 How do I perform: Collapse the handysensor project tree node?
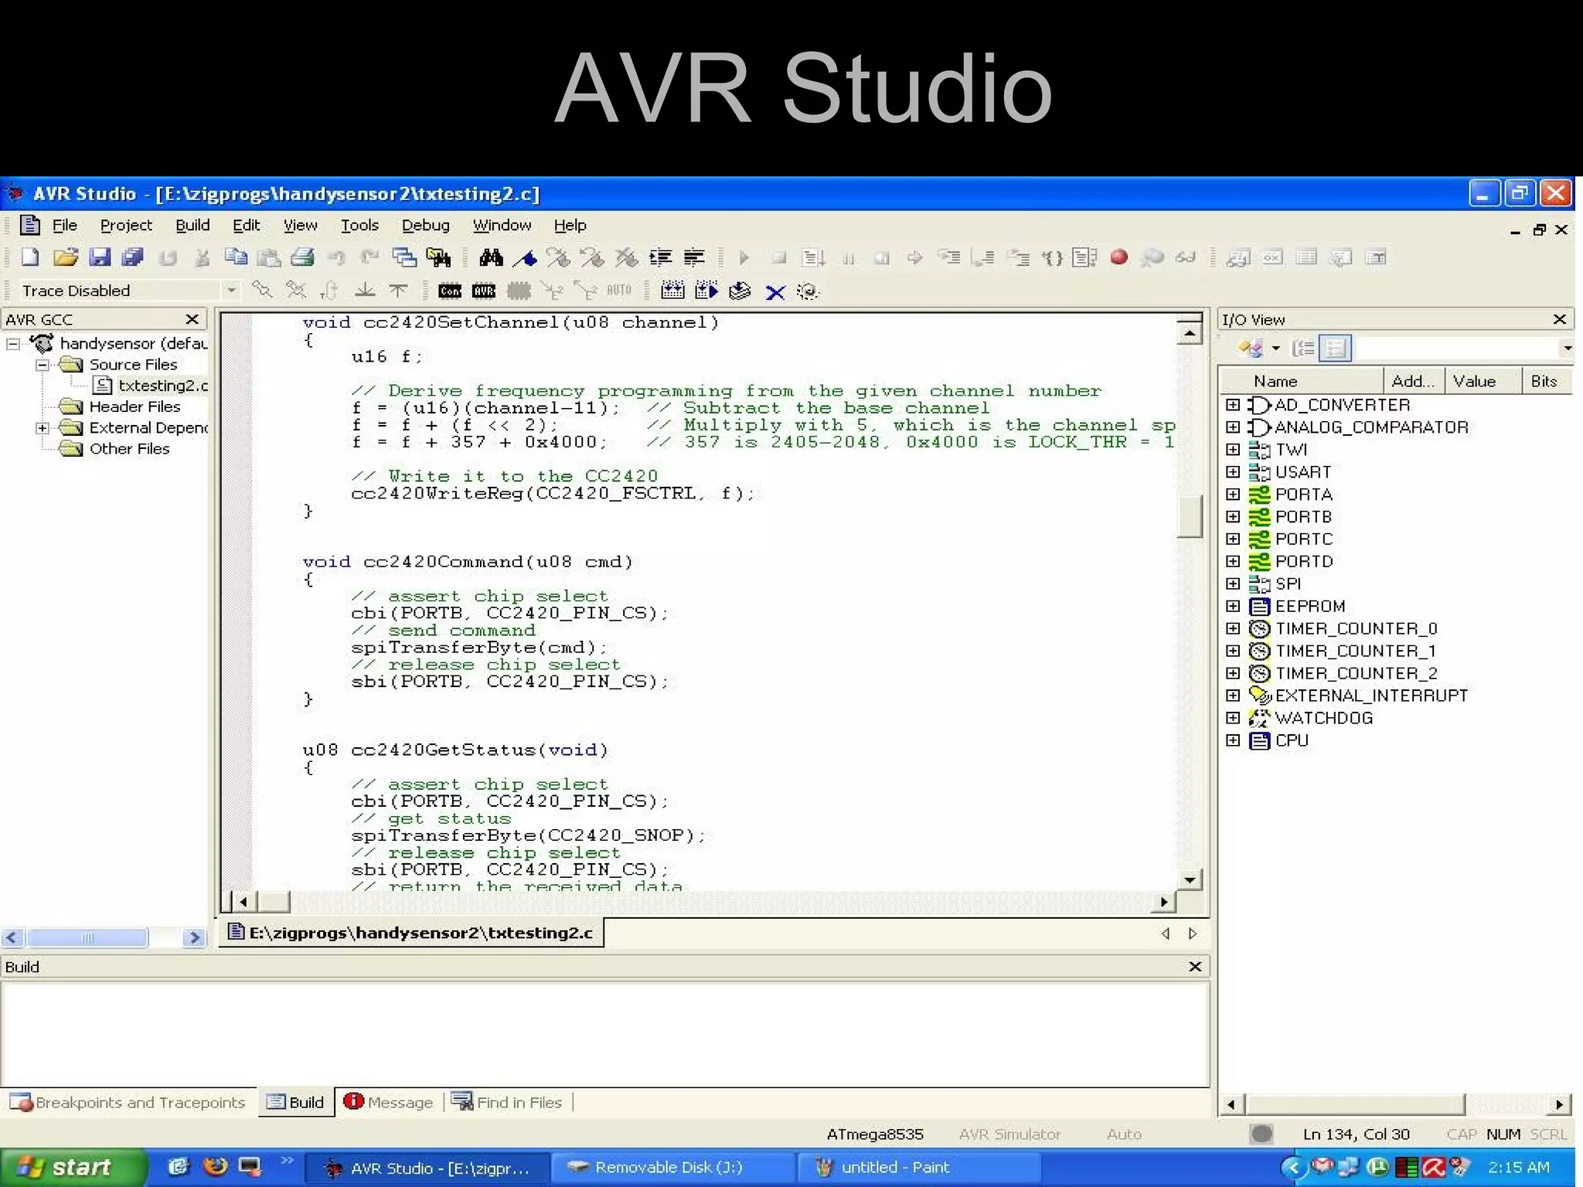[13, 343]
